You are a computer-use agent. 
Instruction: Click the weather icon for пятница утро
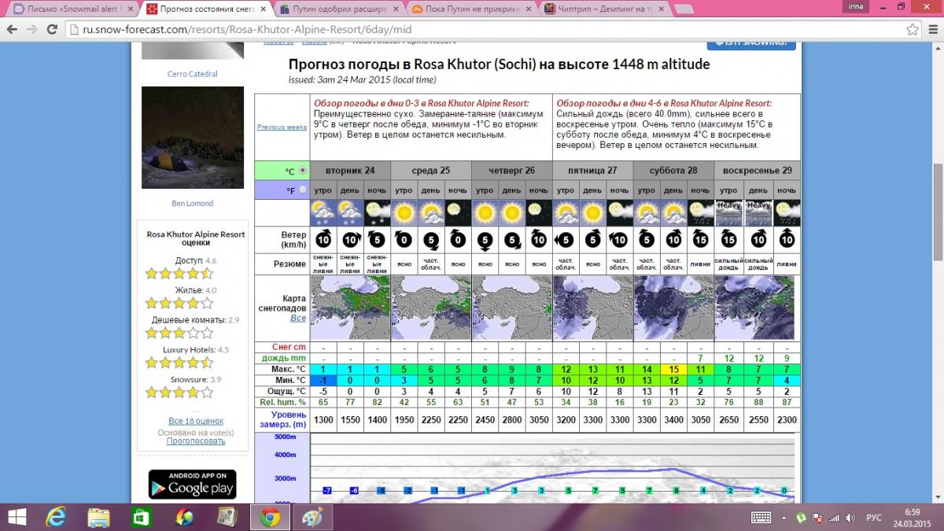pyautogui.click(x=566, y=212)
